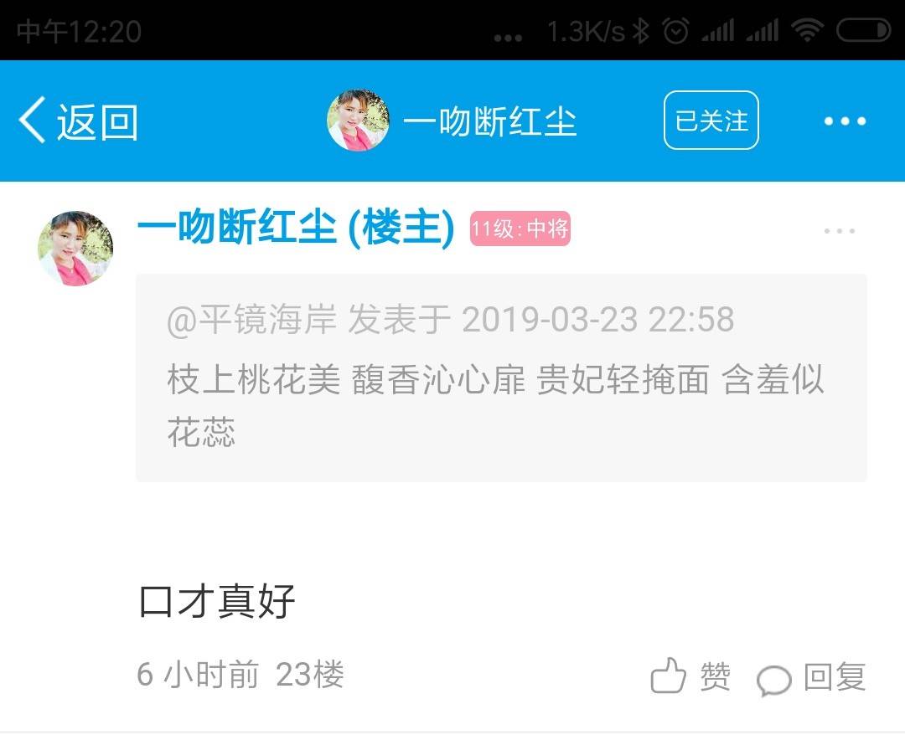
Task: Tap the alarm clock status bar icon
Action: click(676, 31)
